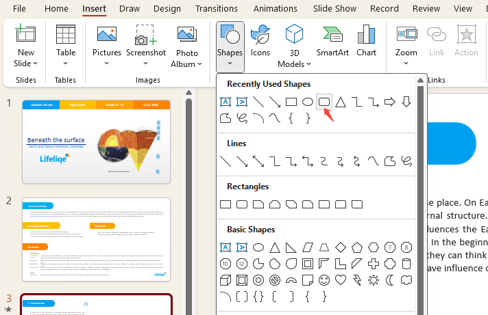Choose the Right Arrow in Recently Used Shapes

coord(390,102)
